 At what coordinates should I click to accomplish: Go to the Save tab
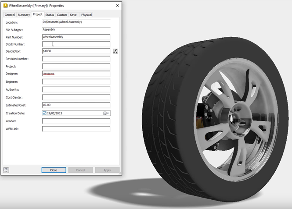pos(73,15)
